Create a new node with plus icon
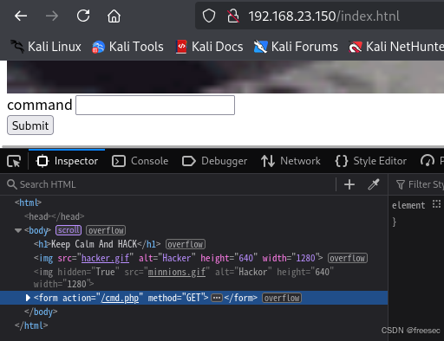Image resolution: width=444 pixels, height=341 pixels. (349, 184)
